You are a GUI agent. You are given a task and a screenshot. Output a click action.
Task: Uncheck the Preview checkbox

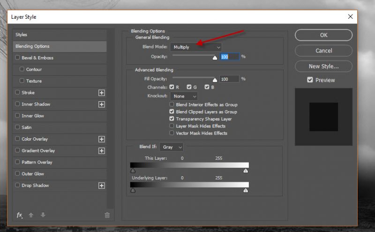tap(310, 80)
